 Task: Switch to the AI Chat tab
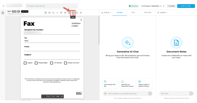pos(120,13)
